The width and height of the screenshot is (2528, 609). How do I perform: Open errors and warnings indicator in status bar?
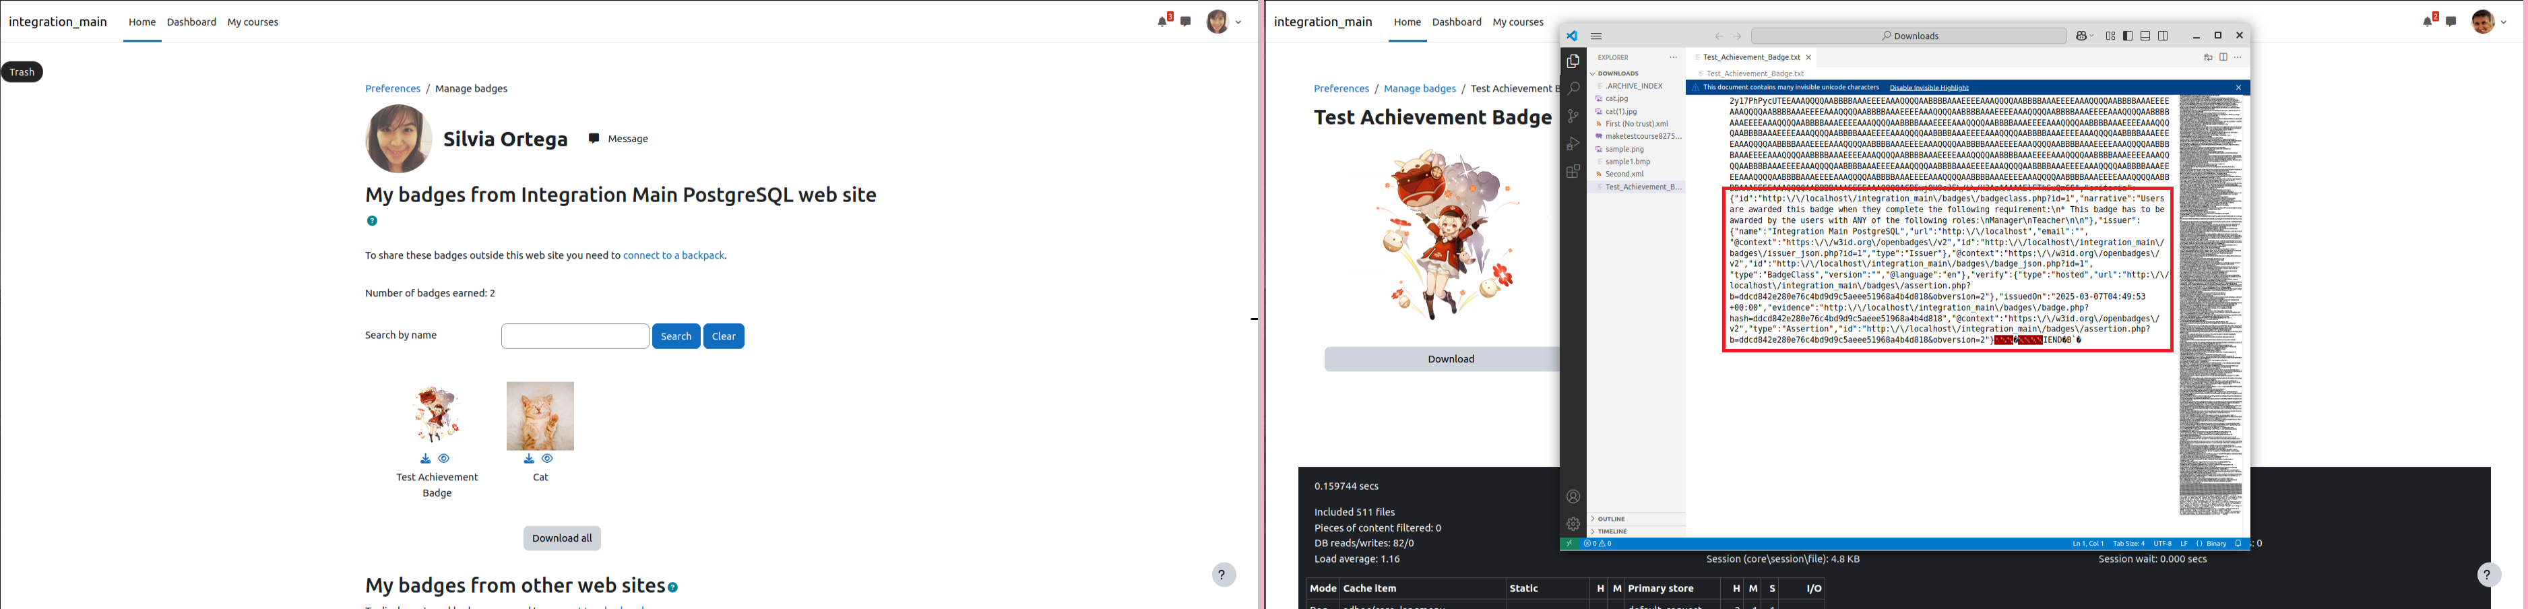coord(1598,543)
